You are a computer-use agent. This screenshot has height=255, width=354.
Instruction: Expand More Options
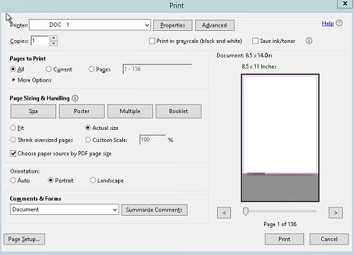(32, 80)
